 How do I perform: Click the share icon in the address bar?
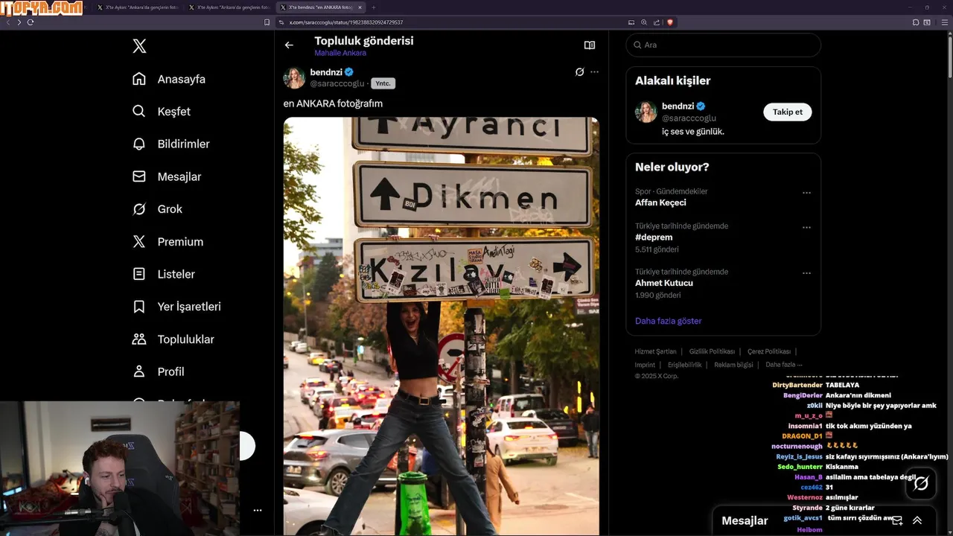coord(657,22)
